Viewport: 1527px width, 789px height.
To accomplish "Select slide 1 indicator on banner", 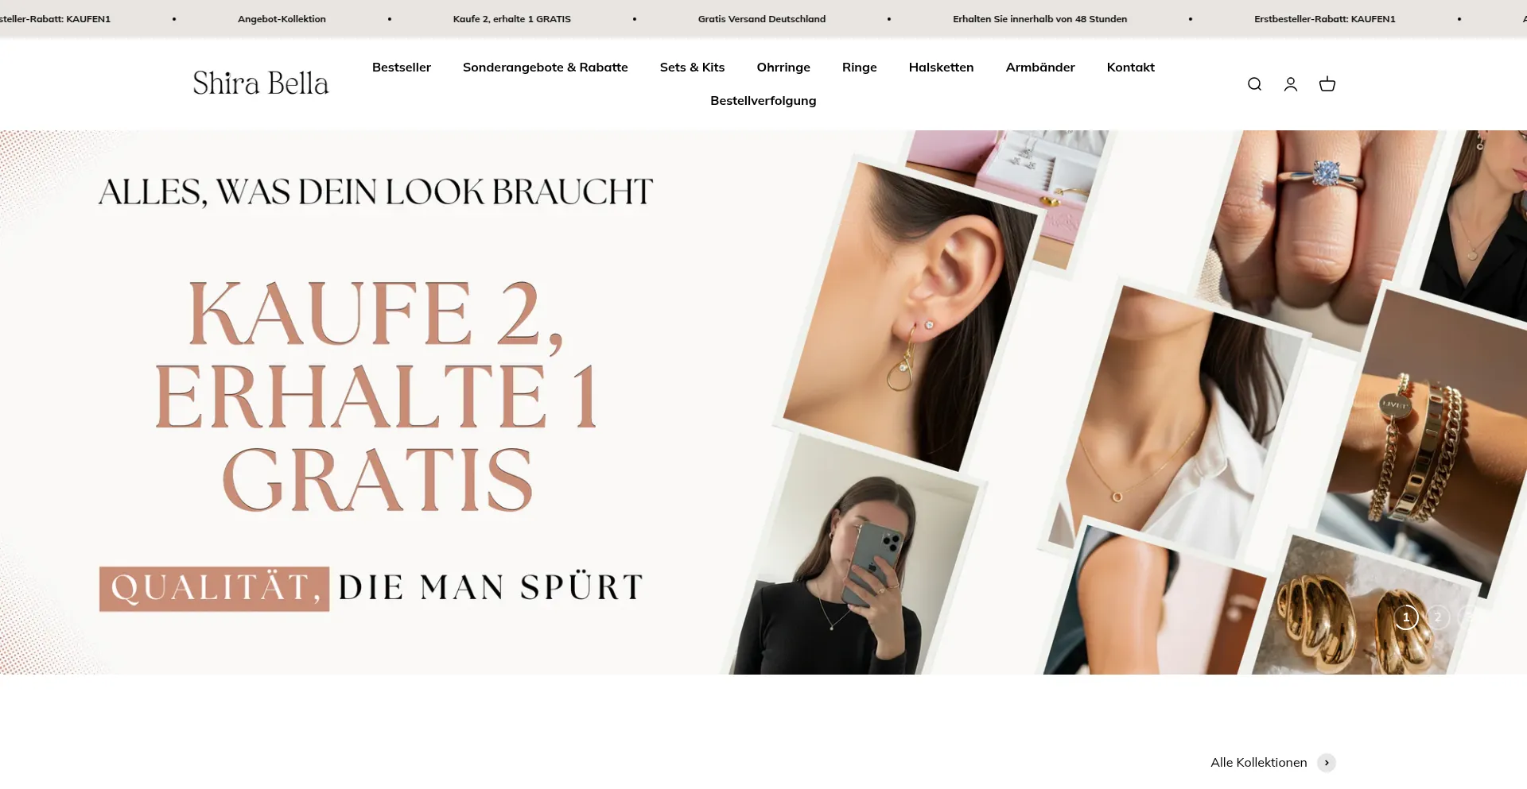I will (x=1406, y=617).
